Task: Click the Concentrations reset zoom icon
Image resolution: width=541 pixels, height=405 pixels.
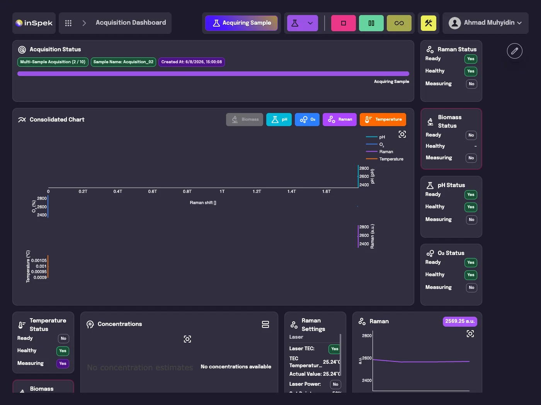Action: (187, 339)
